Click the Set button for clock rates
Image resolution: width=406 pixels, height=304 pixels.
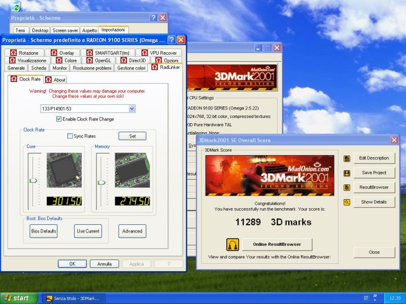[x=132, y=136]
